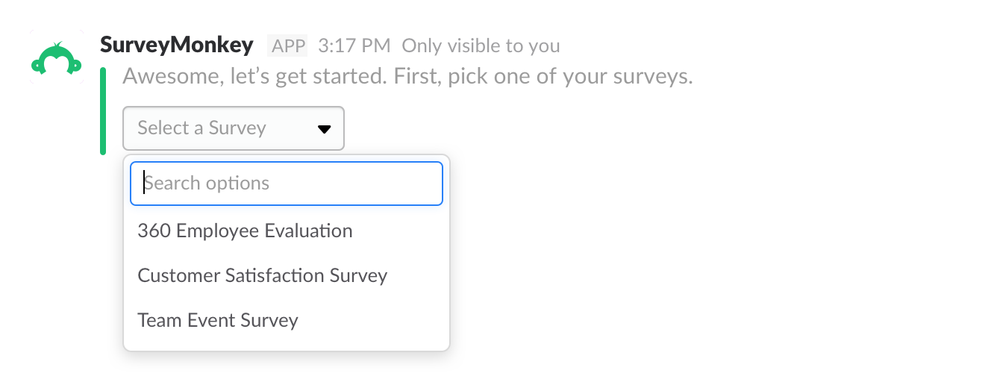Open the 3:17 PM message timestamp
Screen dimensions: 994x382
tap(354, 46)
